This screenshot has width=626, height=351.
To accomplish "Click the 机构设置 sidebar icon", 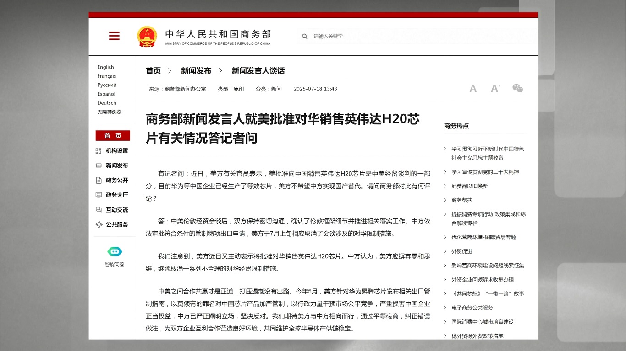I will [x=99, y=151].
